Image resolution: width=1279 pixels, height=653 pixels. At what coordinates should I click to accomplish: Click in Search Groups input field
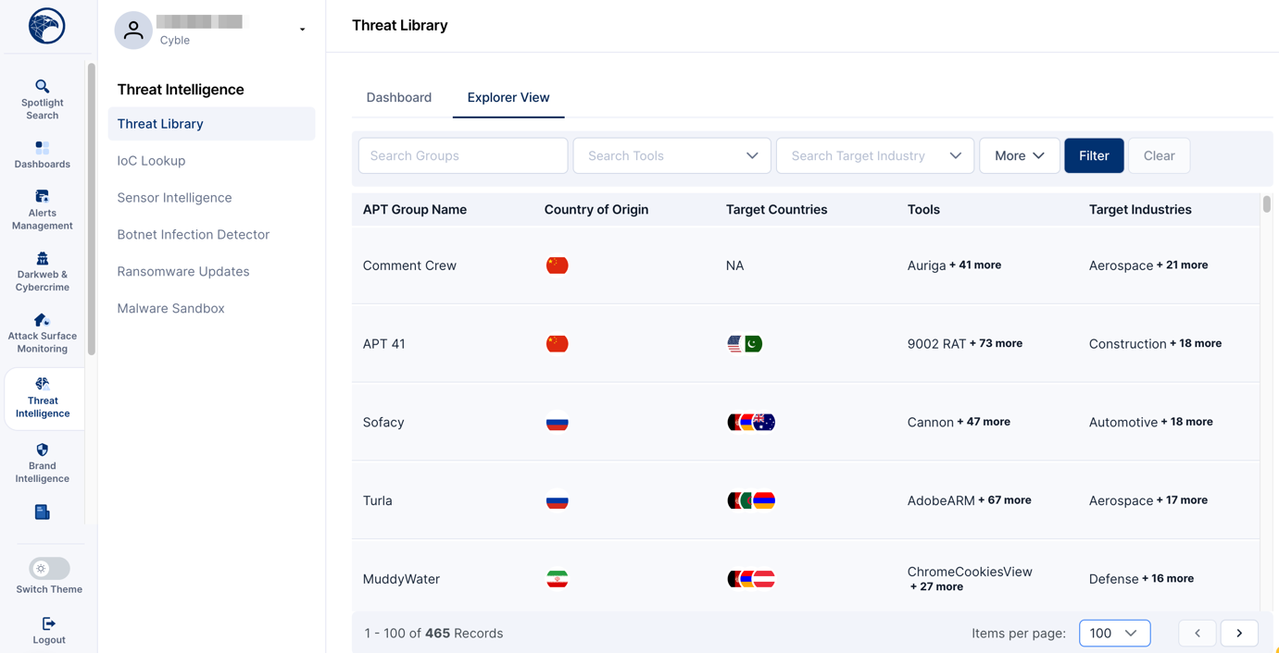tap(463, 155)
